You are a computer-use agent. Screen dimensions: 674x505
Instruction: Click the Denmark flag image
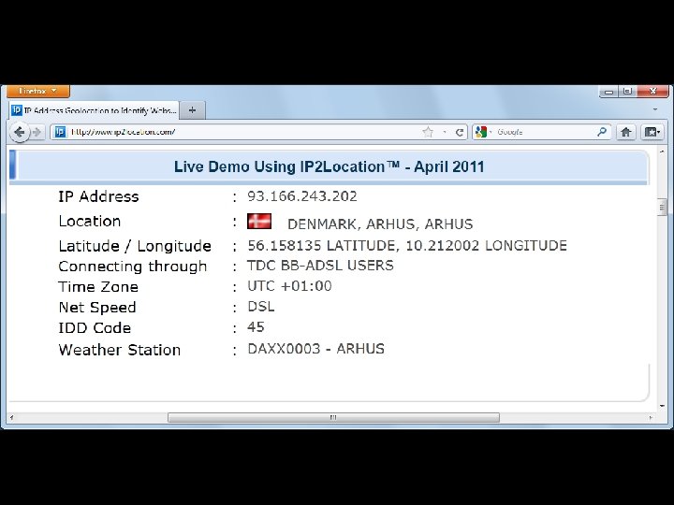(x=259, y=221)
